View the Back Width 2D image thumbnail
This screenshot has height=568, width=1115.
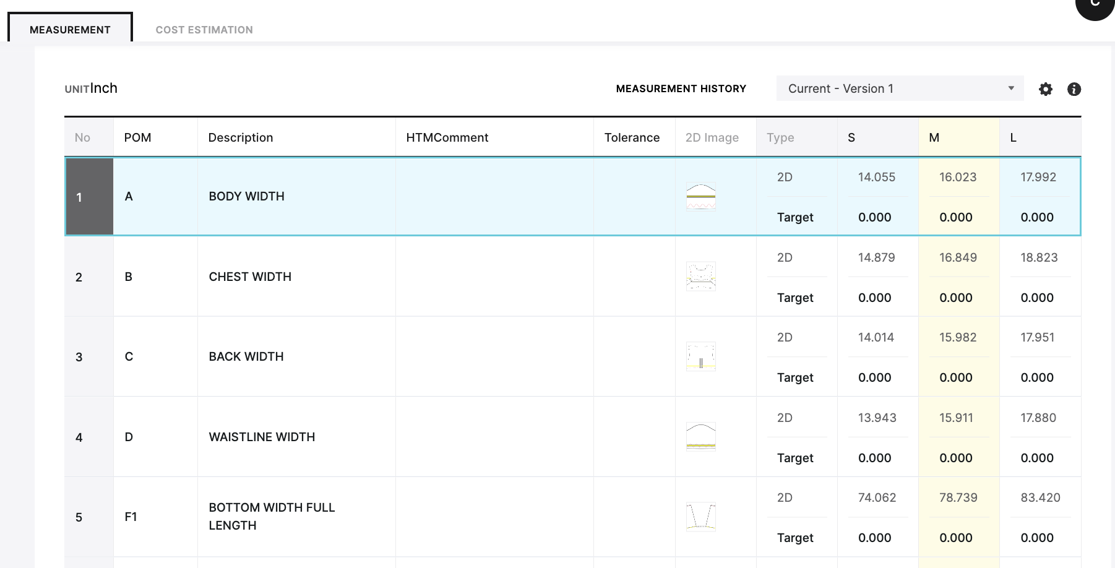700,356
